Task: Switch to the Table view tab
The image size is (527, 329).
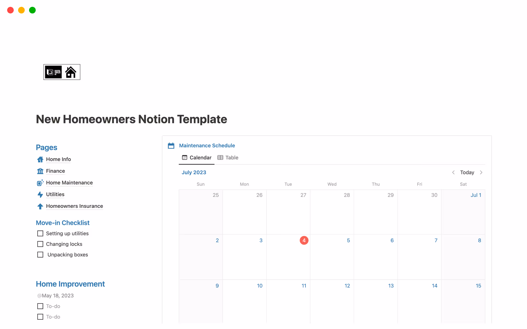Action: pyautogui.click(x=228, y=158)
